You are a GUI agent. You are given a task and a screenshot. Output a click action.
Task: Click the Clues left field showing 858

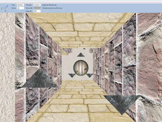point(37,11)
